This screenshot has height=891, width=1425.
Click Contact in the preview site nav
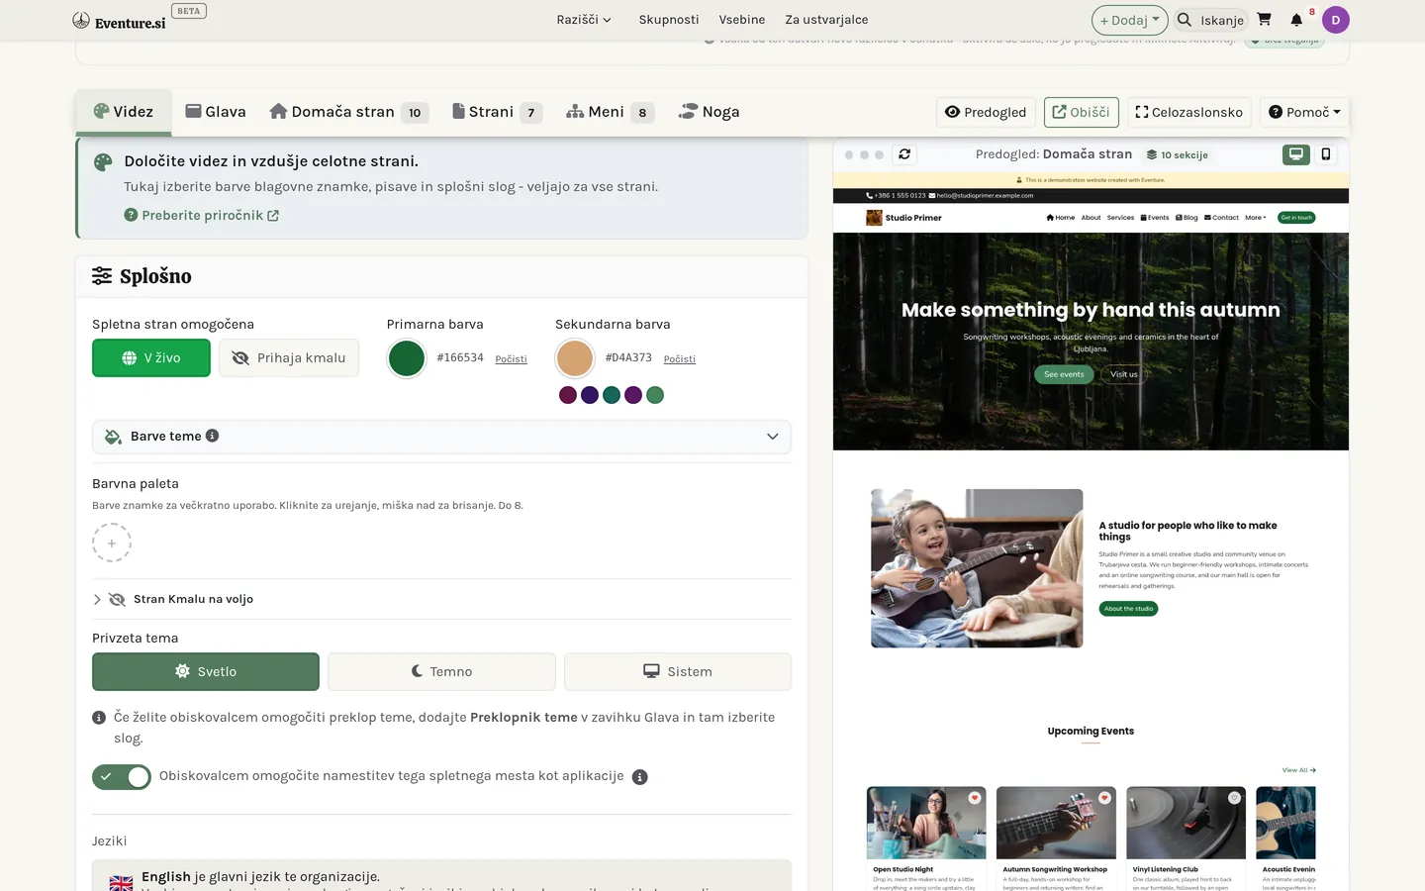(1221, 218)
